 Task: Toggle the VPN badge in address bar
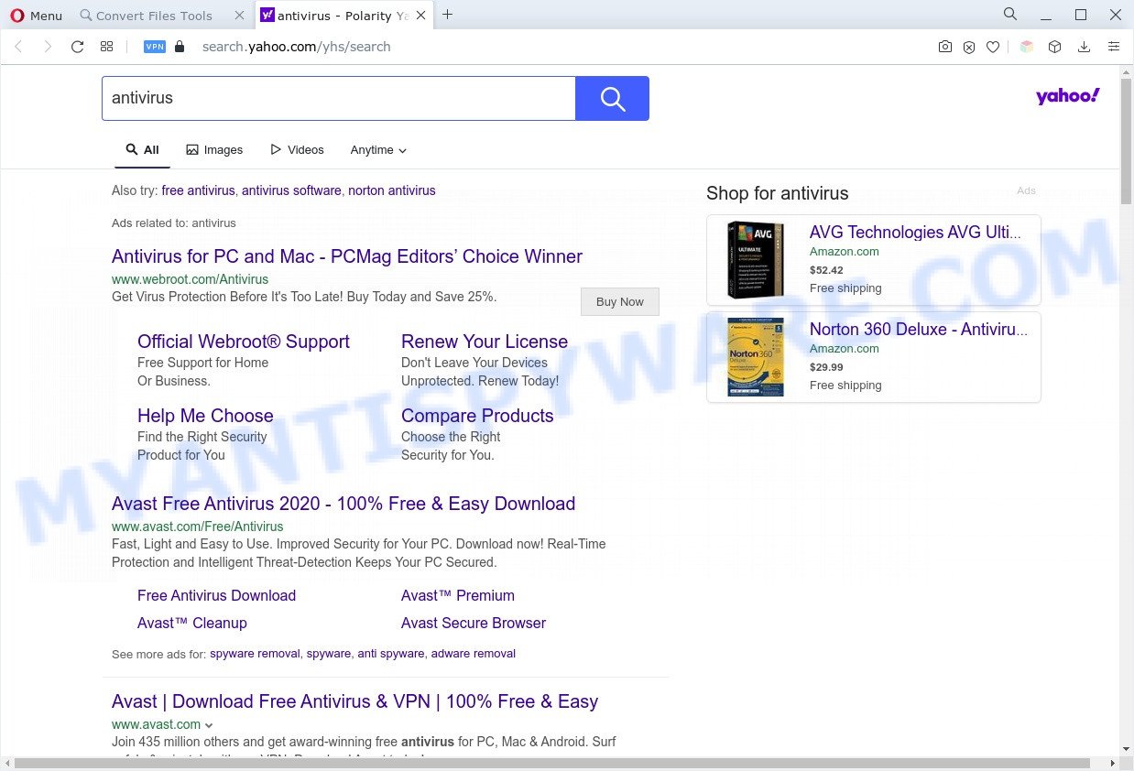[155, 47]
